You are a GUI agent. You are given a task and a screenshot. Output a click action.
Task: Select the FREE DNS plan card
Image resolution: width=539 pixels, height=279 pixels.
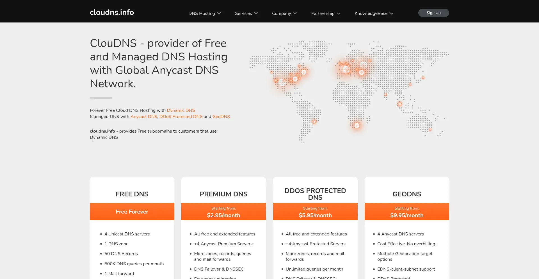(x=132, y=194)
